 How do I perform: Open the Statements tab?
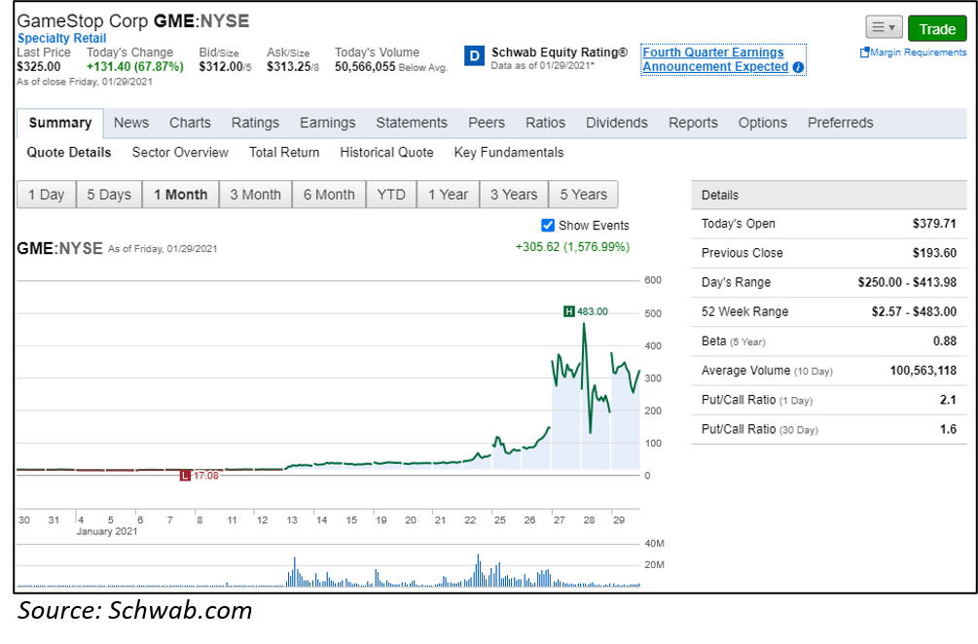click(412, 123)
